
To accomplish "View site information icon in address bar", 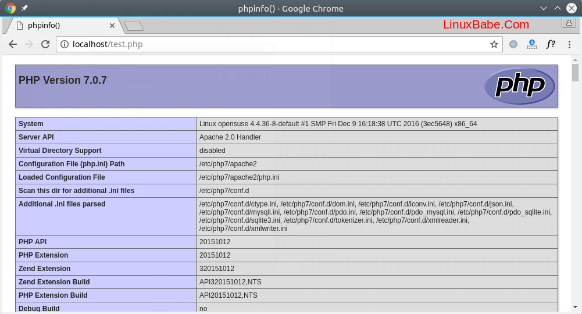I will click(x=64, y=44).
